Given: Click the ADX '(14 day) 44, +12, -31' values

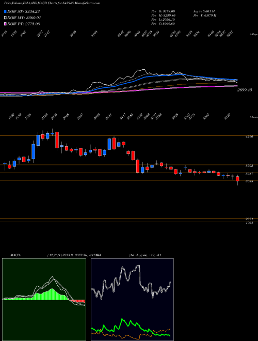Looking at the screenshot, I should pos(145,255).
